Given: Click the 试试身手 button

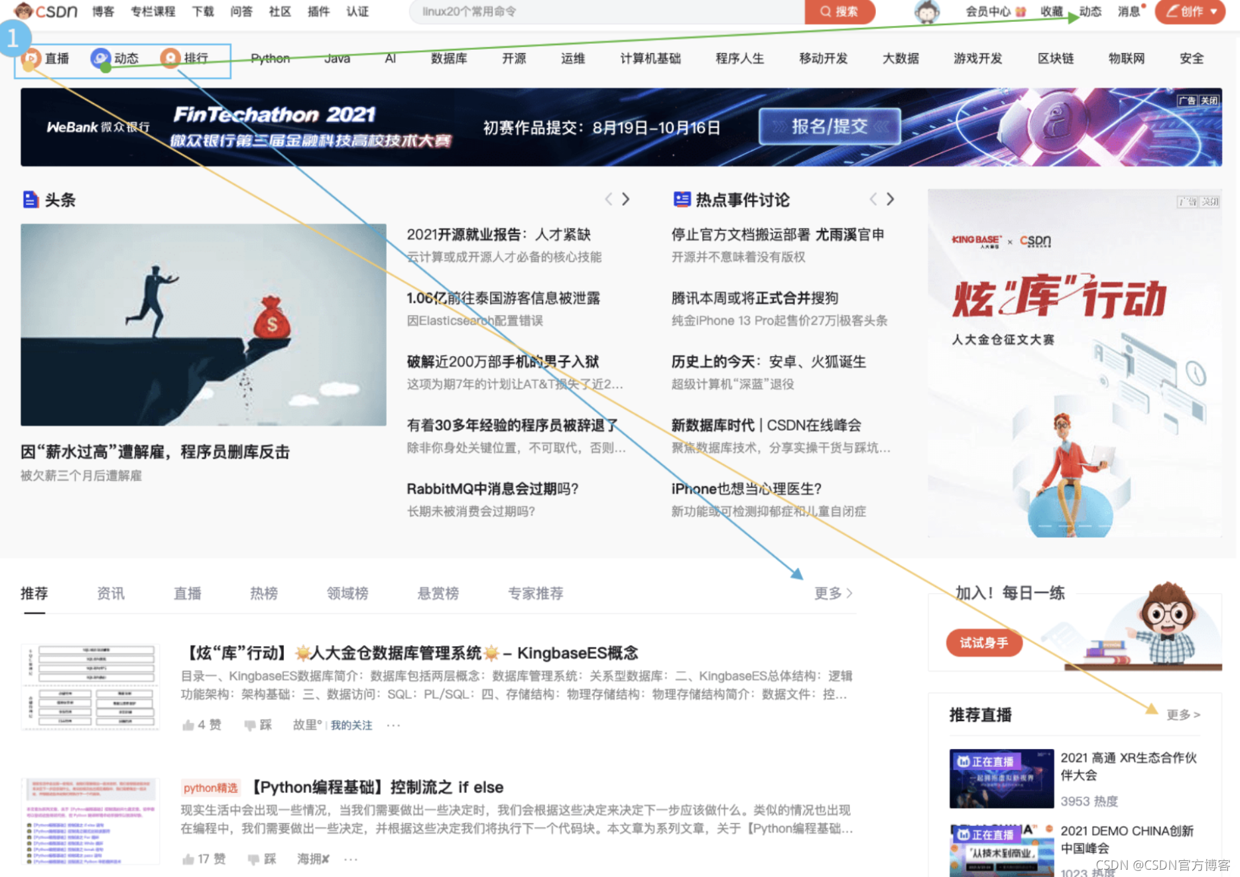Looking at the screenshot, I should tap(984, 643).
